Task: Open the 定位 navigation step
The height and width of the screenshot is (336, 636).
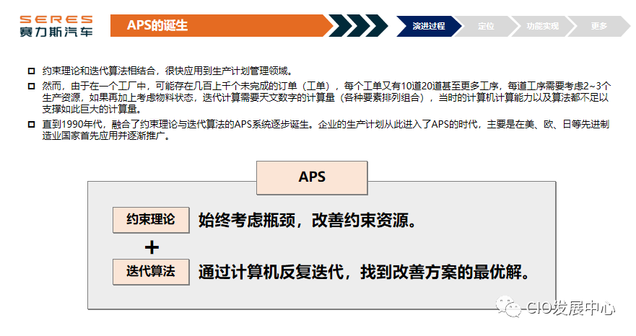Action: (x=486, y=26)
